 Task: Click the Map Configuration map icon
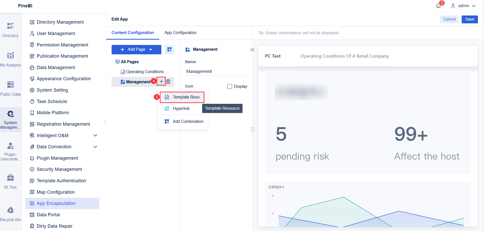pos(32,192)
